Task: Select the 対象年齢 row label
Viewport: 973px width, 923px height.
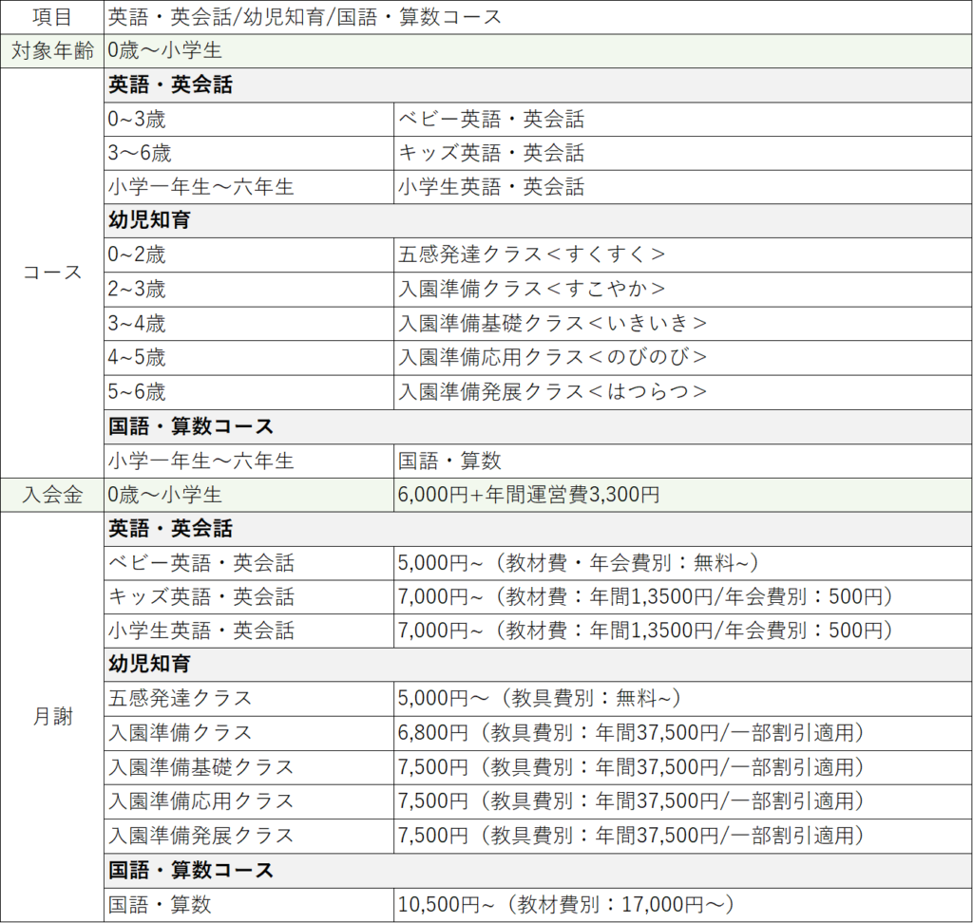Action: pyautogui.click(x=52, y=50)
